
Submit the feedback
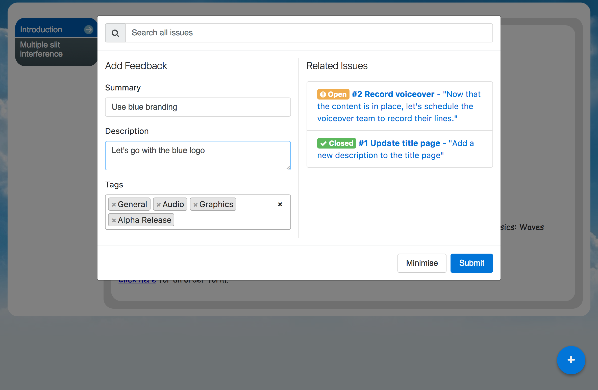(x=471, y=263)
